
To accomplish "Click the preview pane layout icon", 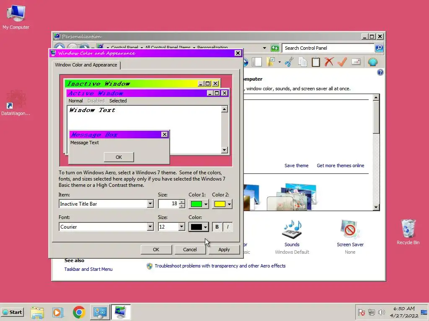I will pyautogui.click(x=257, y=62).
